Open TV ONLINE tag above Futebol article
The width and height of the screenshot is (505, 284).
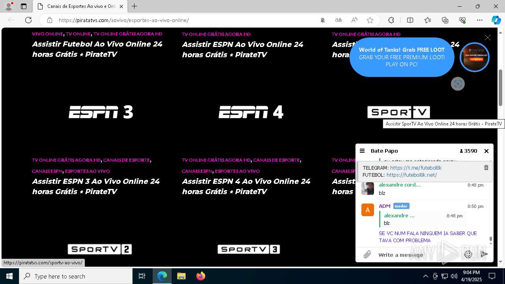78,34
